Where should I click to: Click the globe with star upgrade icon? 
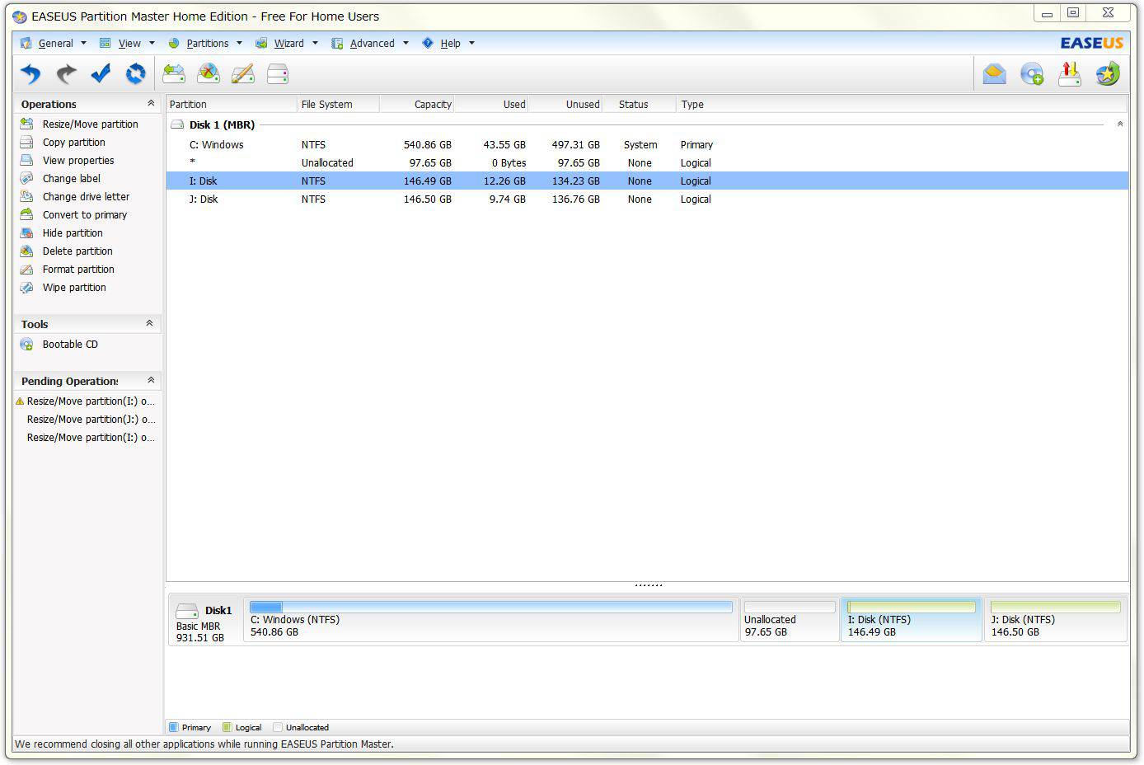point(1108,74)
